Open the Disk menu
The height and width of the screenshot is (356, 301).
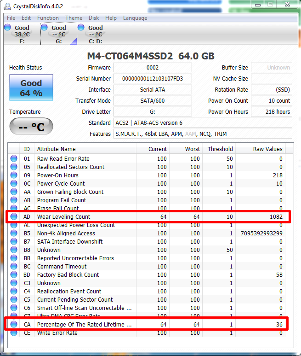pos(94,18)
